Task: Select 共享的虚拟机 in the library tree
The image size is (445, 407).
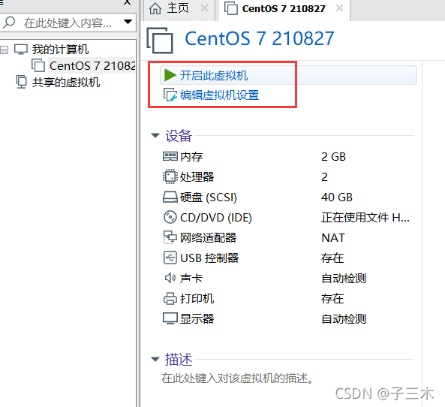Action: (x=66, y=83)
